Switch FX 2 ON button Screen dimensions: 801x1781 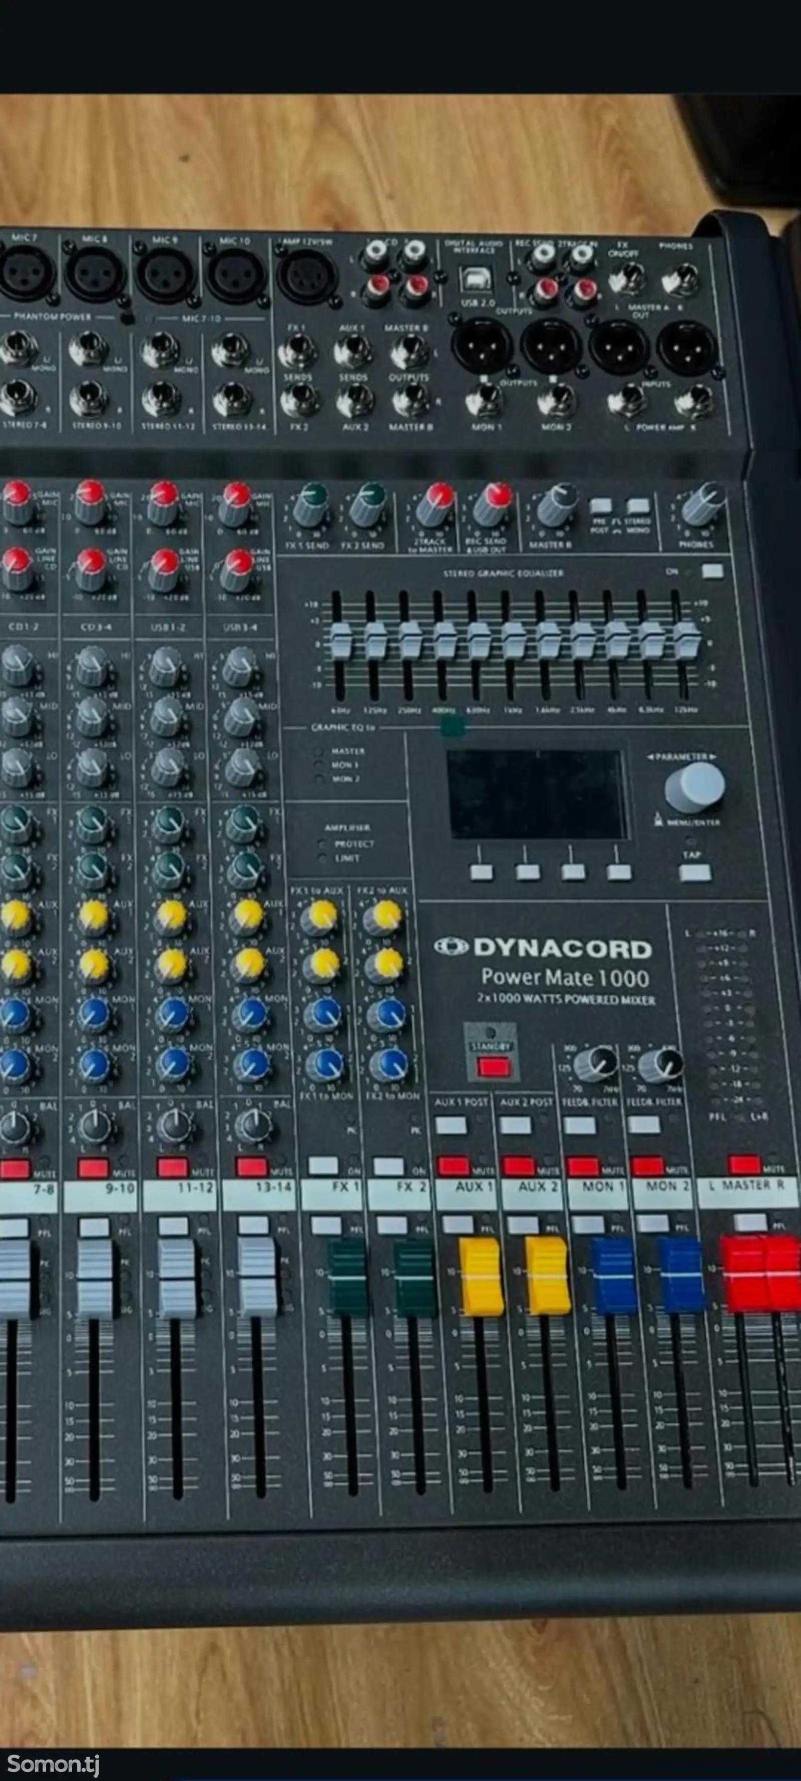tap(388, 1166)
